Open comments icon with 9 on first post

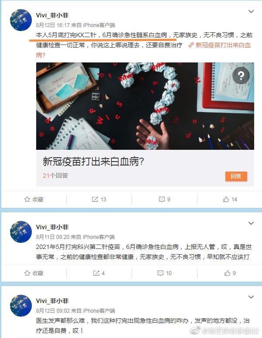(162, 200)
